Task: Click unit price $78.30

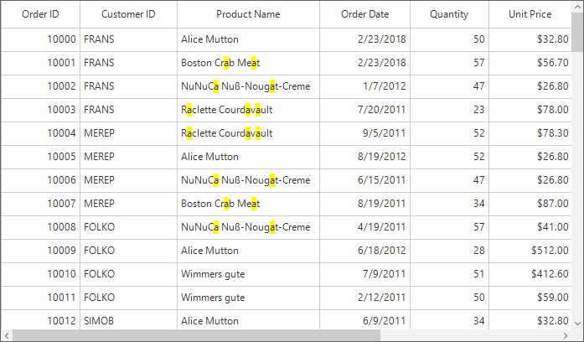Action: pyautogui.click(x=553, y=133)
